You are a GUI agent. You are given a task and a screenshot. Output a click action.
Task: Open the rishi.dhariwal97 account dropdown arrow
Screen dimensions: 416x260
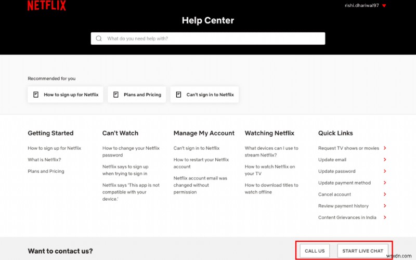pos(384,6)
